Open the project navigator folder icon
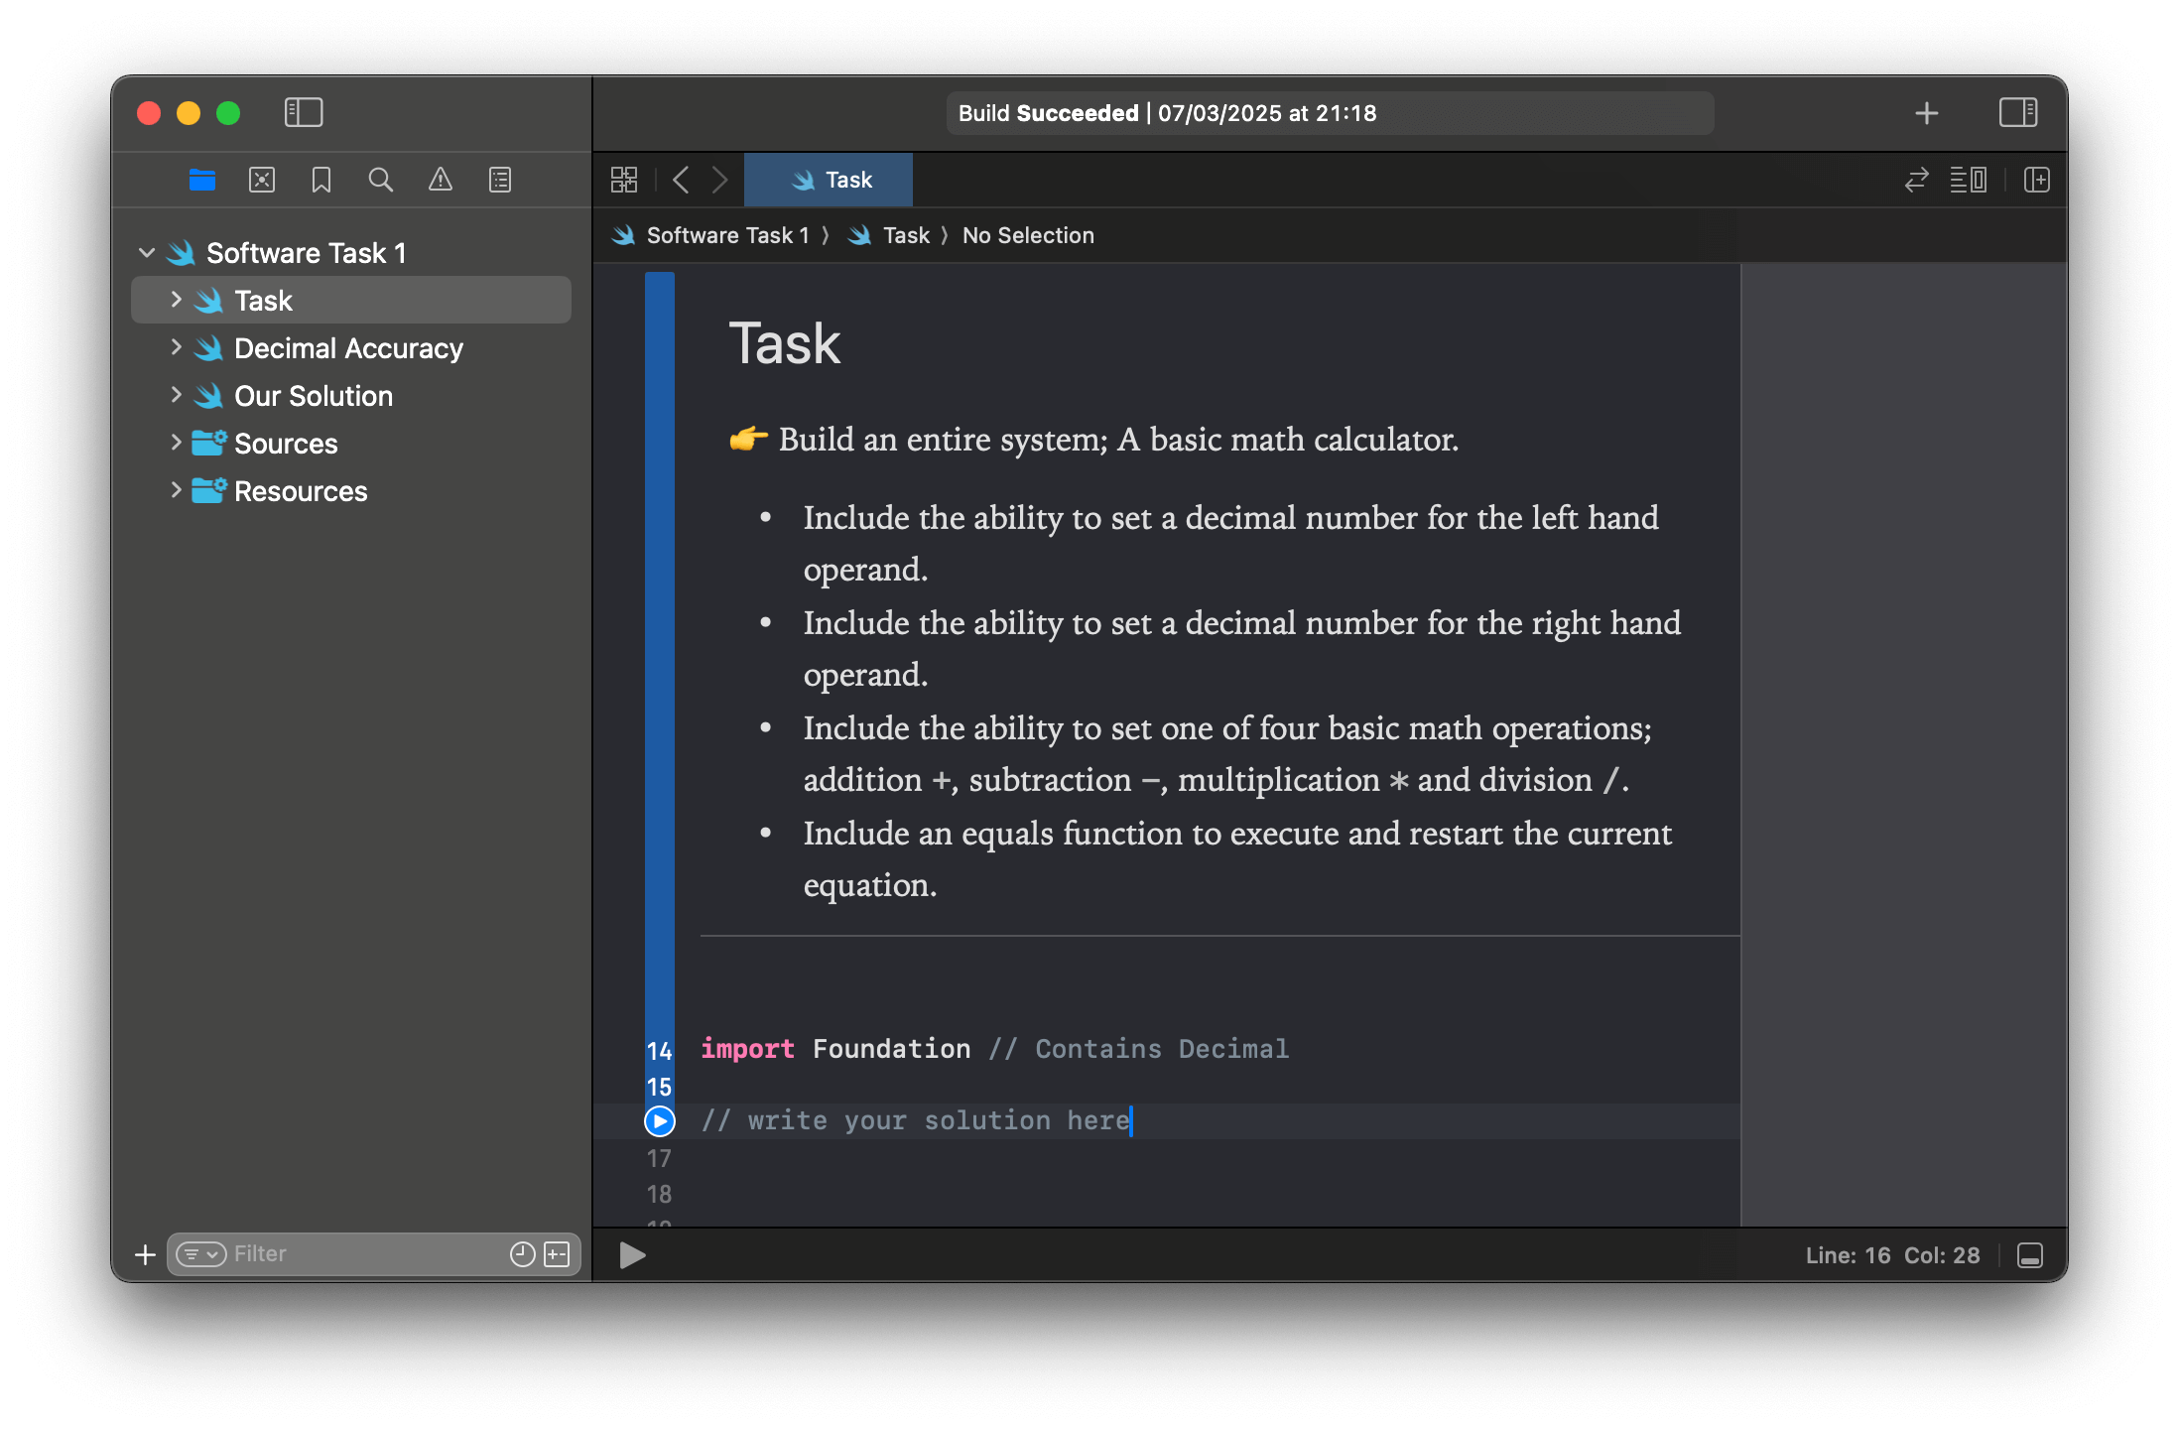This screenshot has height=1429, width=2179. click(x=202, y=180)
